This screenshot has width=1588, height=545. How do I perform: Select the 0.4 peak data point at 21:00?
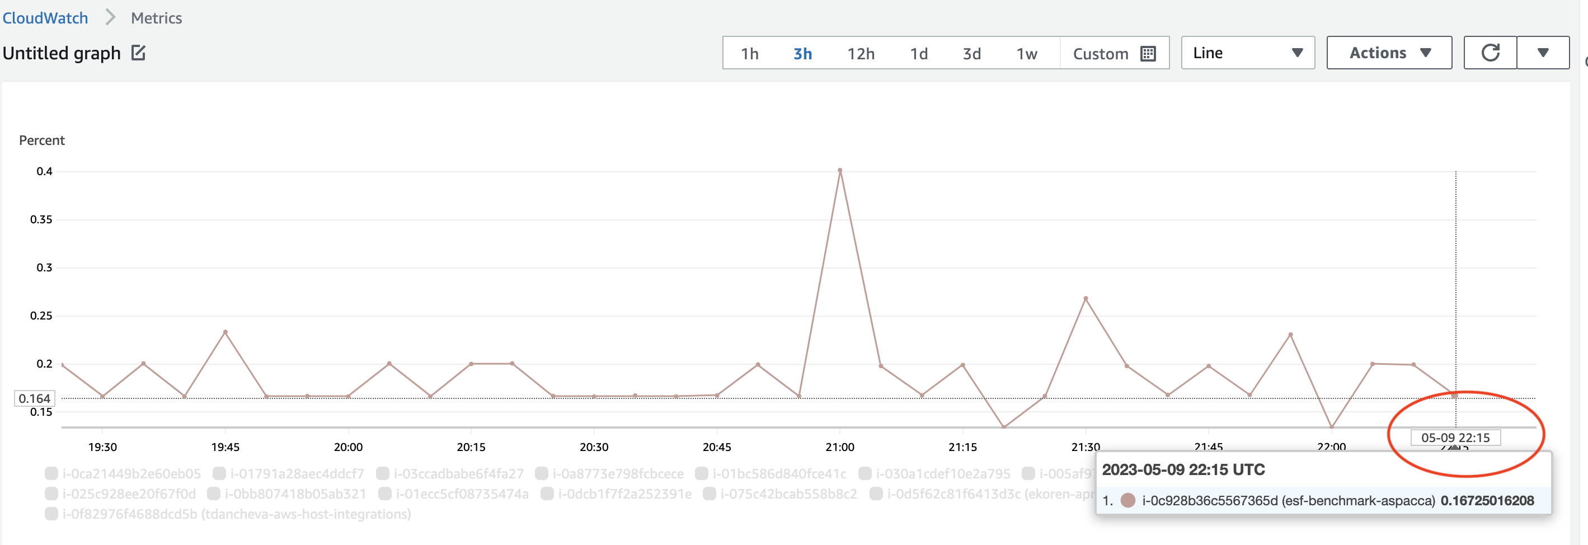pos(840,169)
